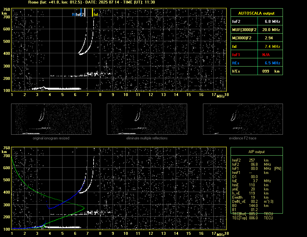Open the eliminate multiple reflections thumbnail

(x=147, y=119)
